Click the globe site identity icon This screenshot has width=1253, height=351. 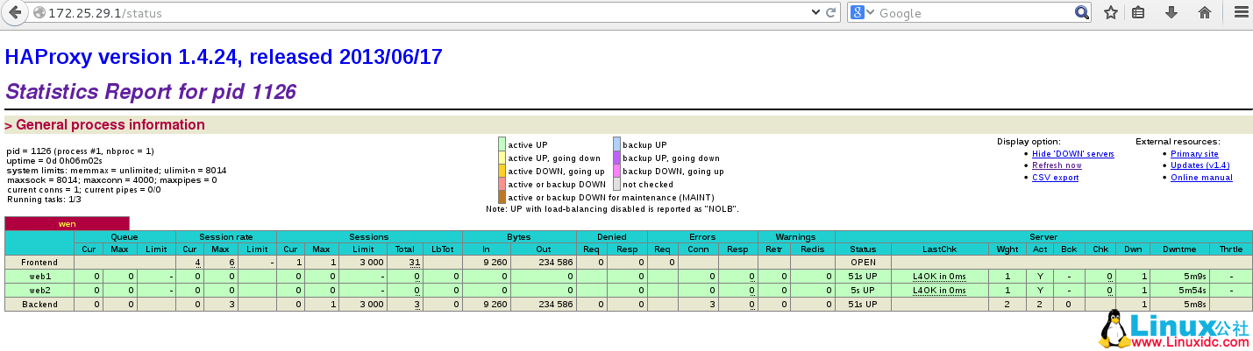(x=38, y=13)
